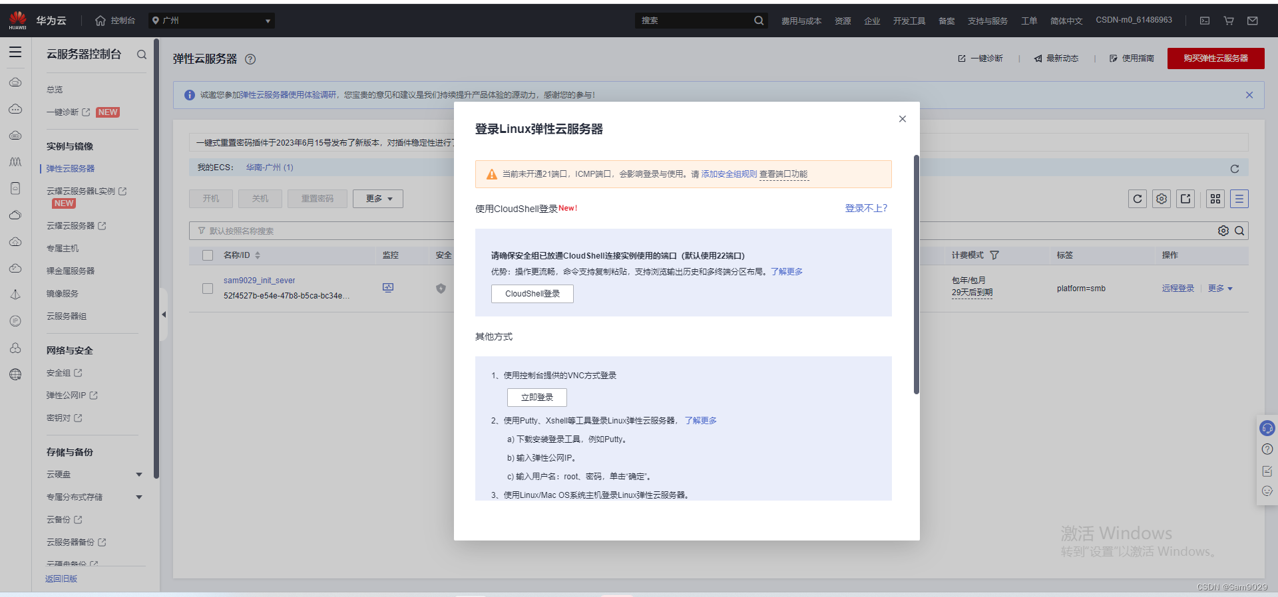The image size is (1278, 597).
Task: Open 云服务器组 in sidebar
Action: tap(67, 316)
